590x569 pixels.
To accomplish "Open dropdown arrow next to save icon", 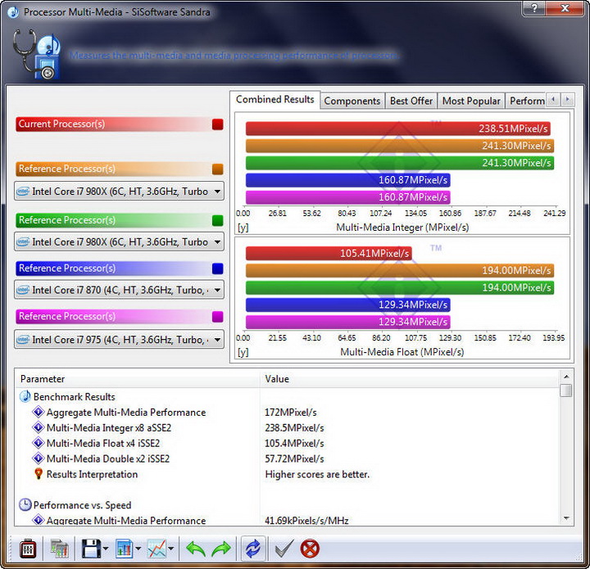I will pos(106,549).
